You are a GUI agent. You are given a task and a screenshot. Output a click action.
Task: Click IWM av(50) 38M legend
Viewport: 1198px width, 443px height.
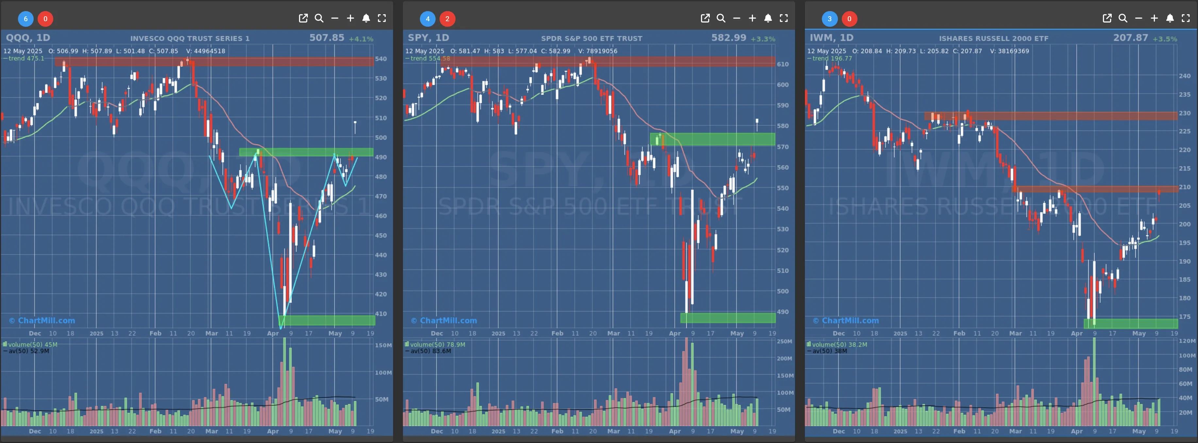pos(827,351)
